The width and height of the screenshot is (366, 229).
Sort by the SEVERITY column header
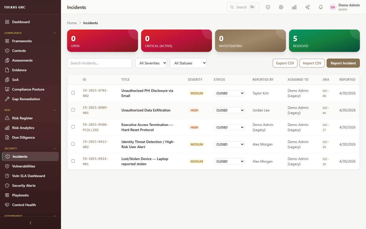point(195,80)
